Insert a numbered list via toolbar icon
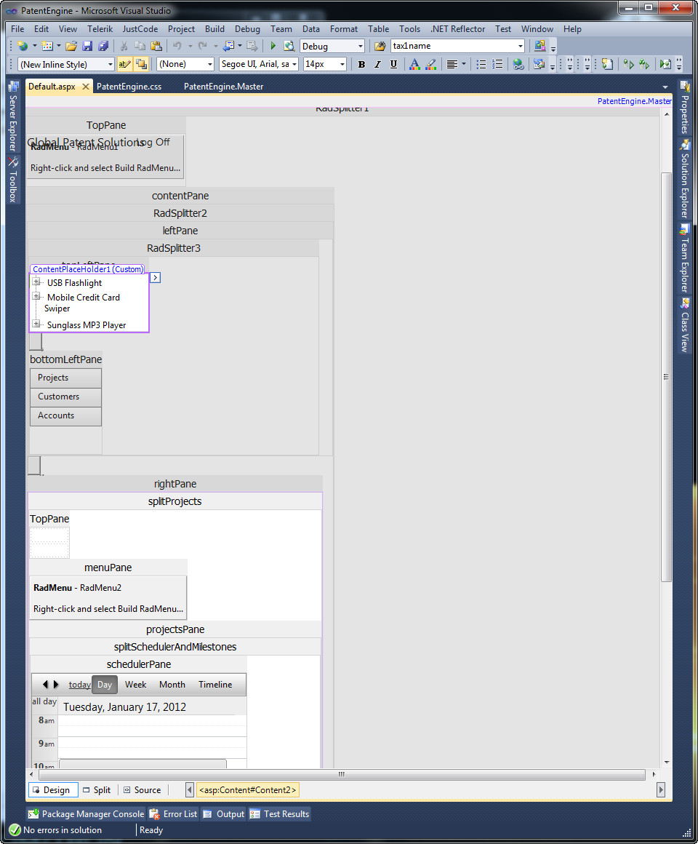Screen dimensions: 698x844 pyautogui.click(x=497, y=65)
